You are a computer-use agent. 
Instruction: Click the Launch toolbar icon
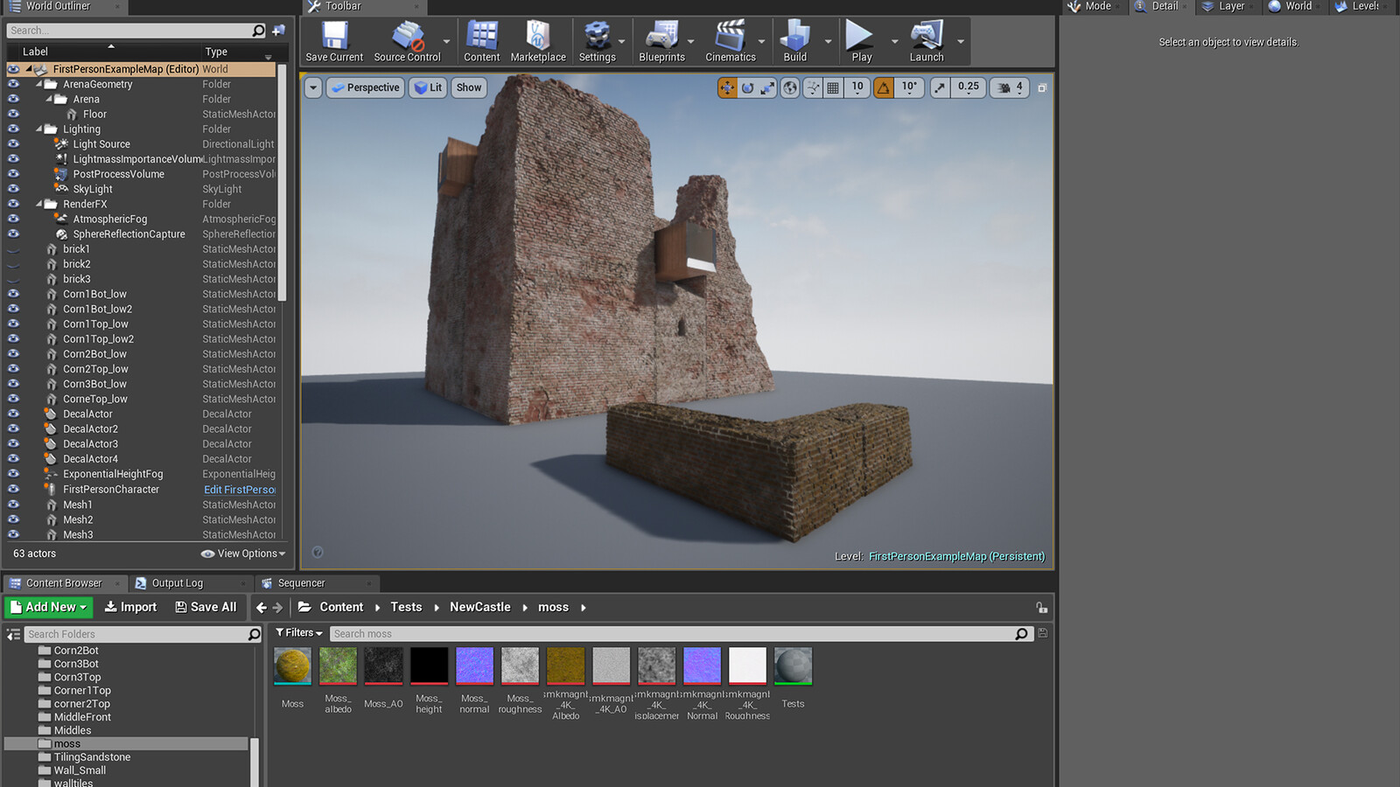tap(927, 41)
